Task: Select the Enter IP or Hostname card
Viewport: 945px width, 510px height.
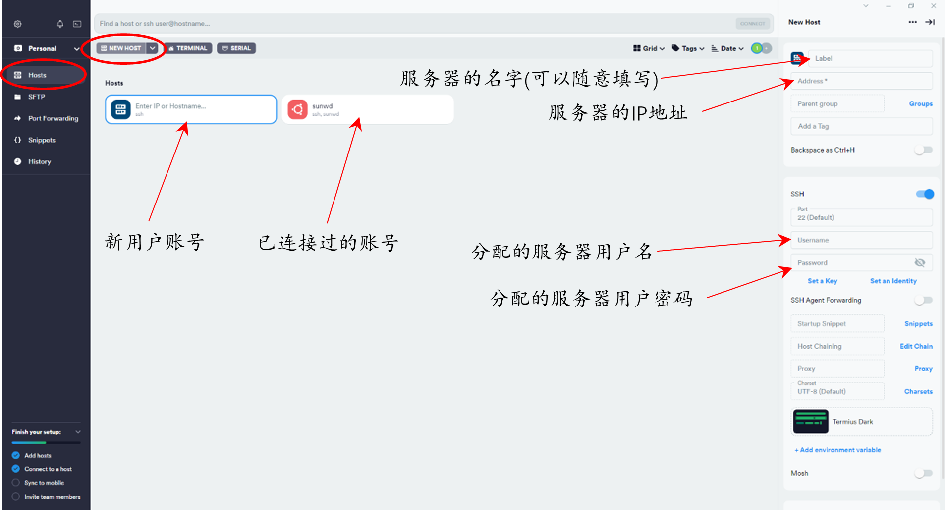Action: 191,109
